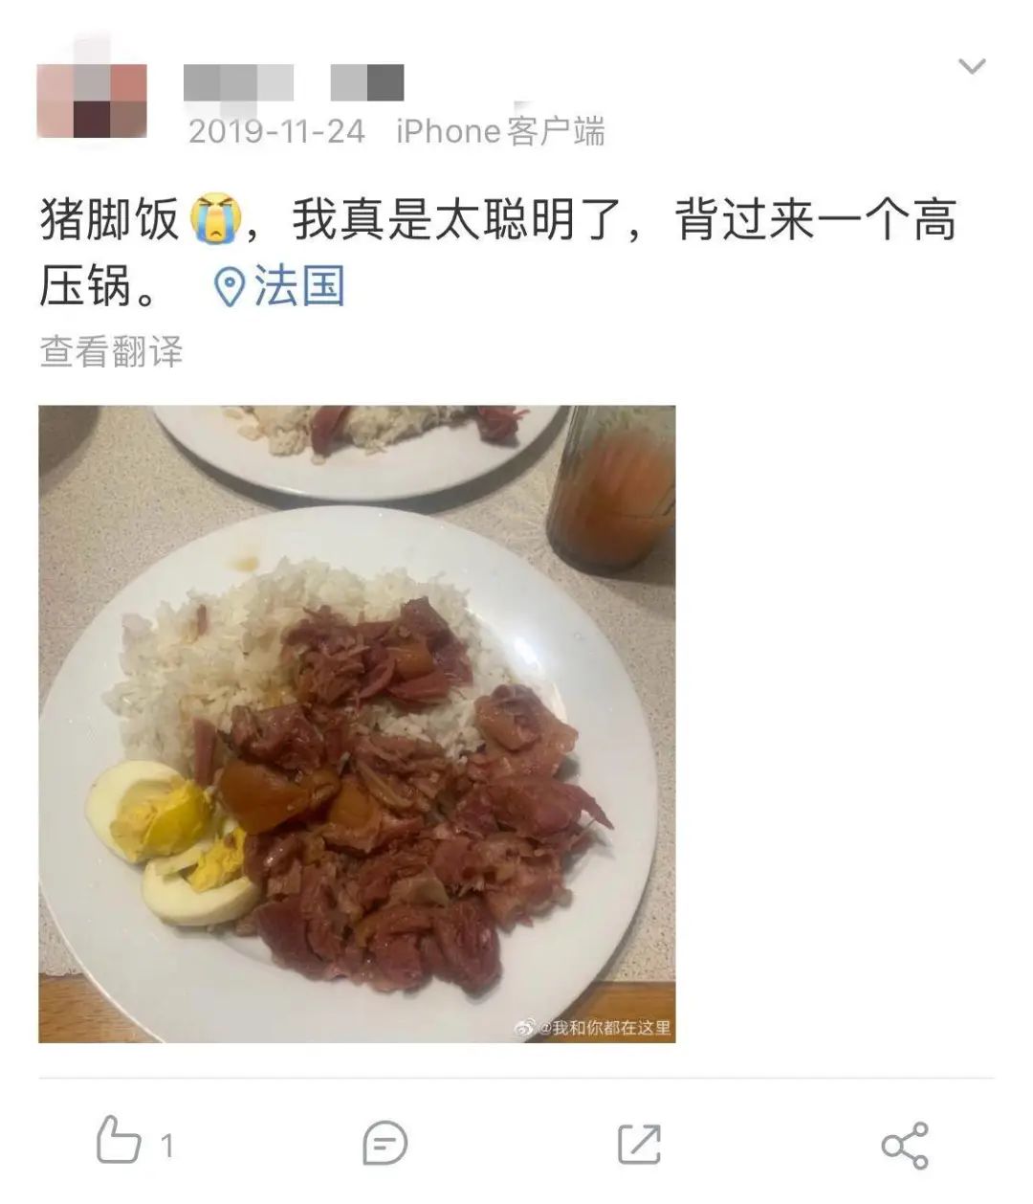Tap the repost arrow-in-square icon
This screenshot has width=1033, height=1204.
coord(639,1143)
